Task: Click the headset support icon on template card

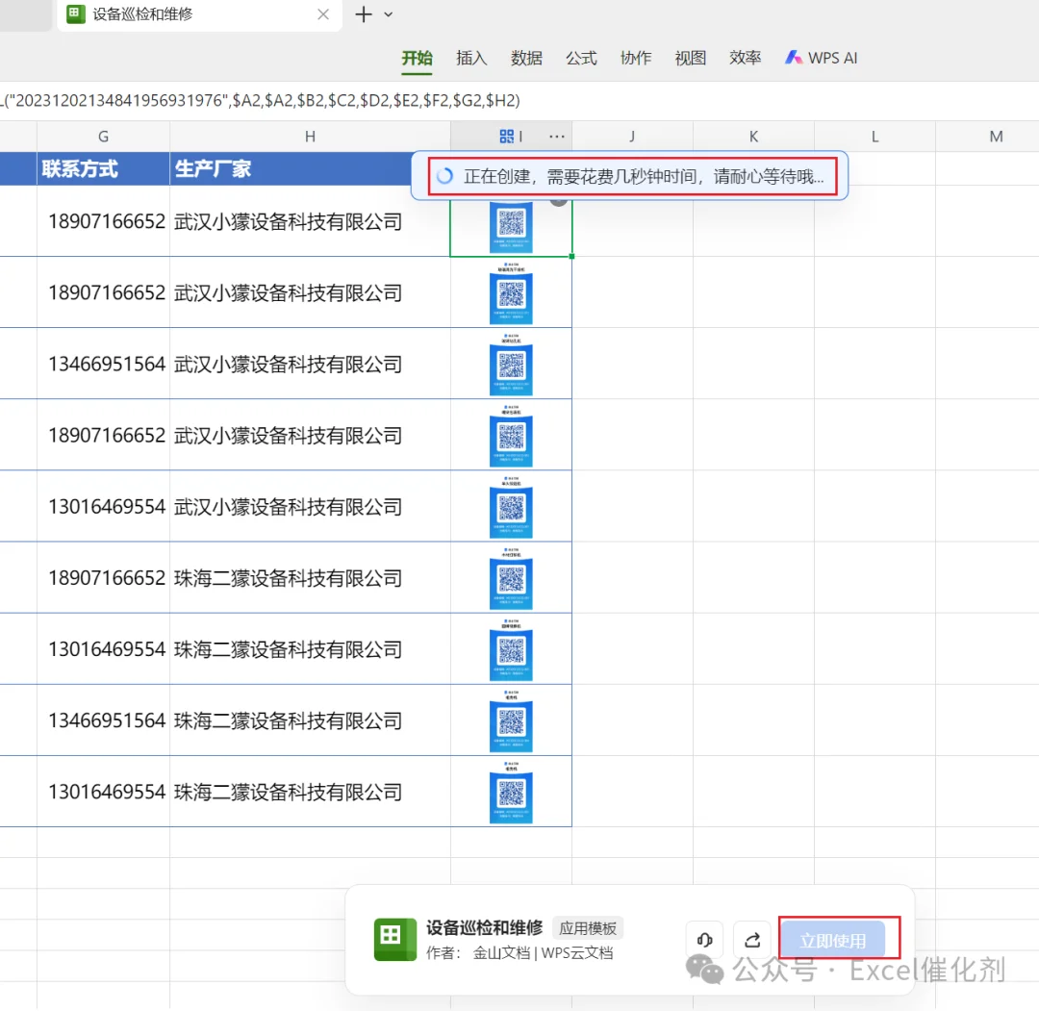Action: (x=704, y=940)
